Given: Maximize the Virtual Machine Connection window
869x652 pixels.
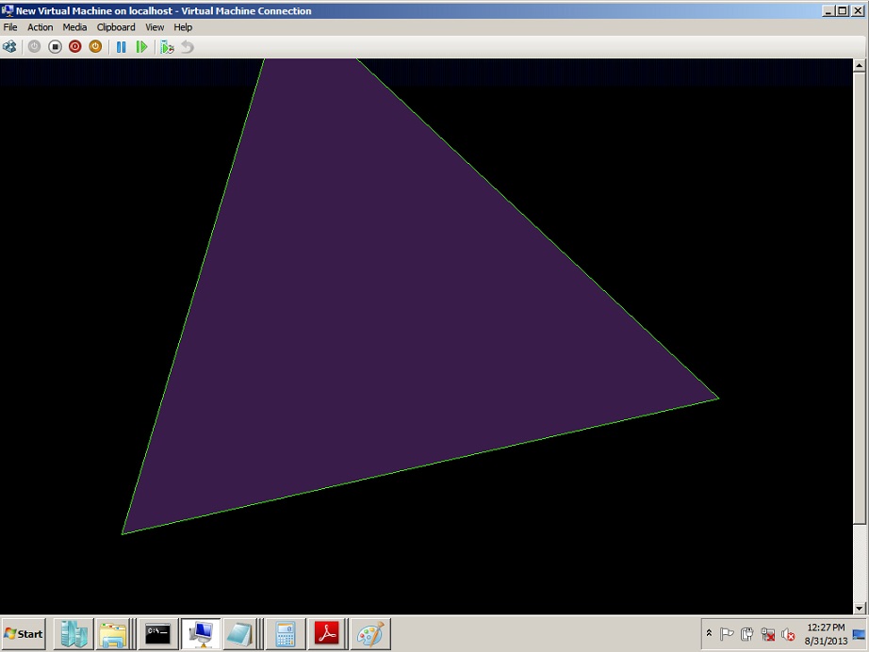Looking at the screenshot, I should 843,10.
